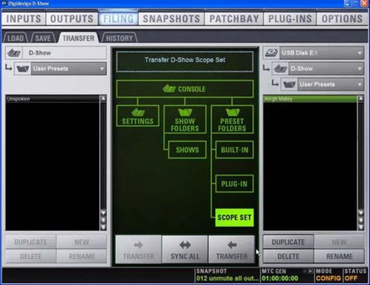Click the D-Show console folder icon on left
The width and height of the screenshot is (370, 285).
point(14,53)
